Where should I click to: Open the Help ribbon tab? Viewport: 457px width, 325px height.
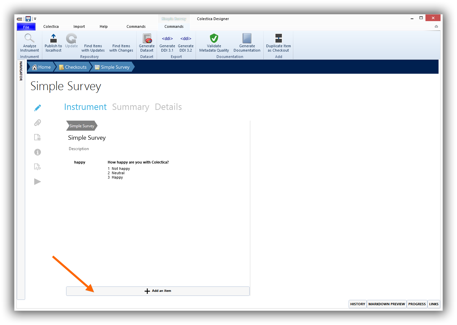(x=104, y=27)
